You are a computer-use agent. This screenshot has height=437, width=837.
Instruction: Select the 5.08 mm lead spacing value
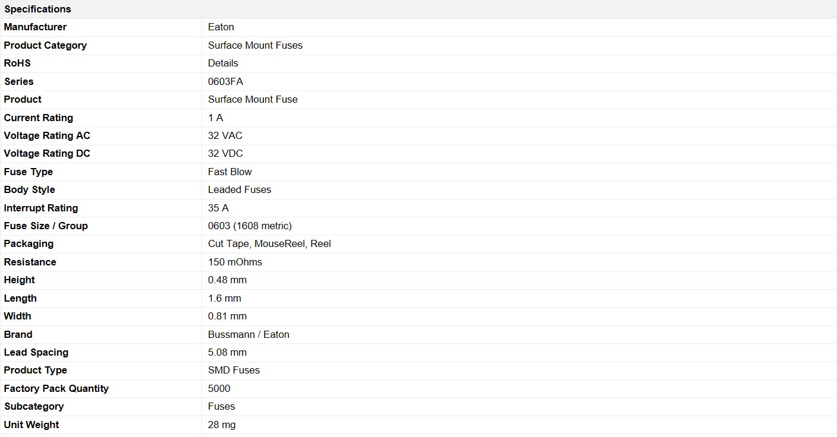pos(227,352)
